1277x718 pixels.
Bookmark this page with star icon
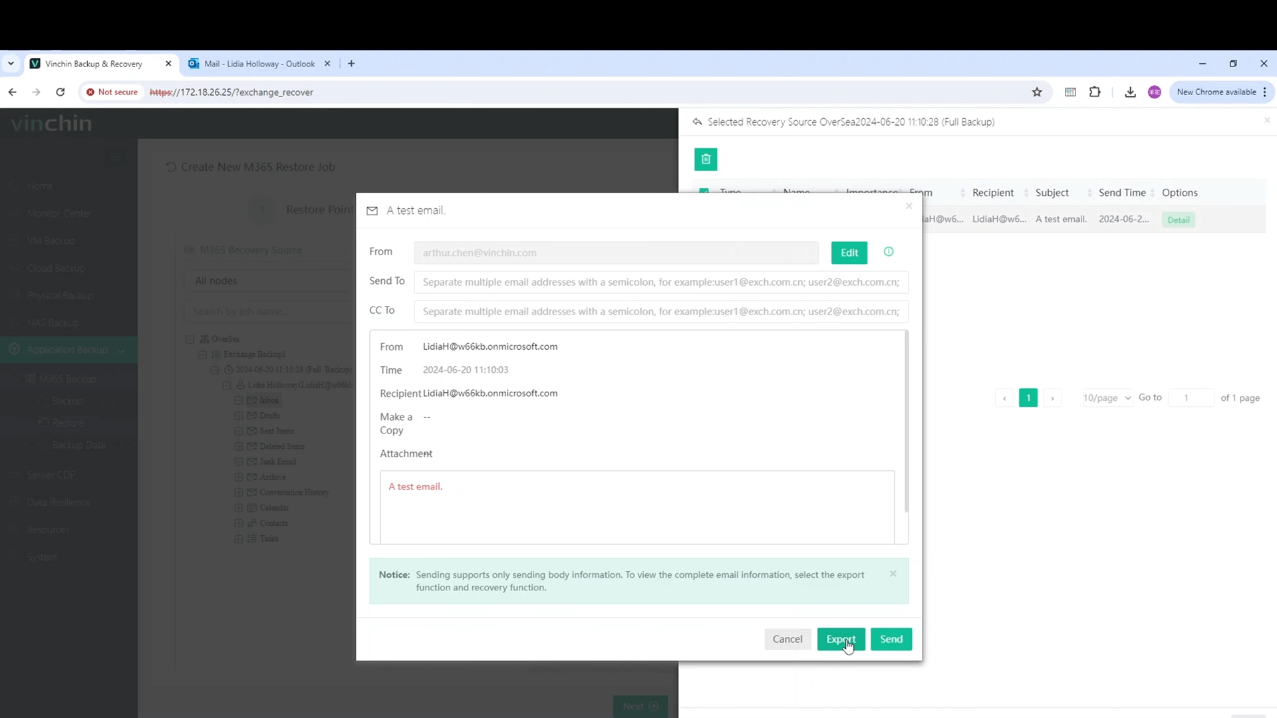(1037, 92)
